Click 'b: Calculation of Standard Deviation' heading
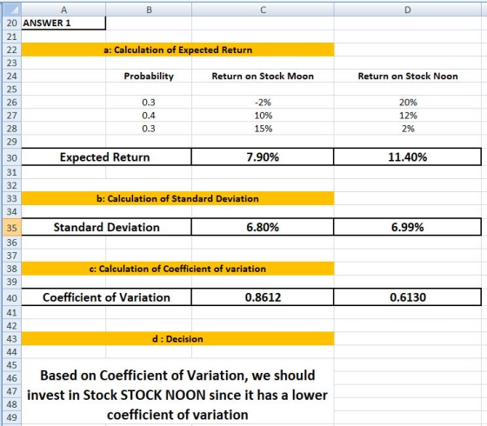 click(177, 198)
